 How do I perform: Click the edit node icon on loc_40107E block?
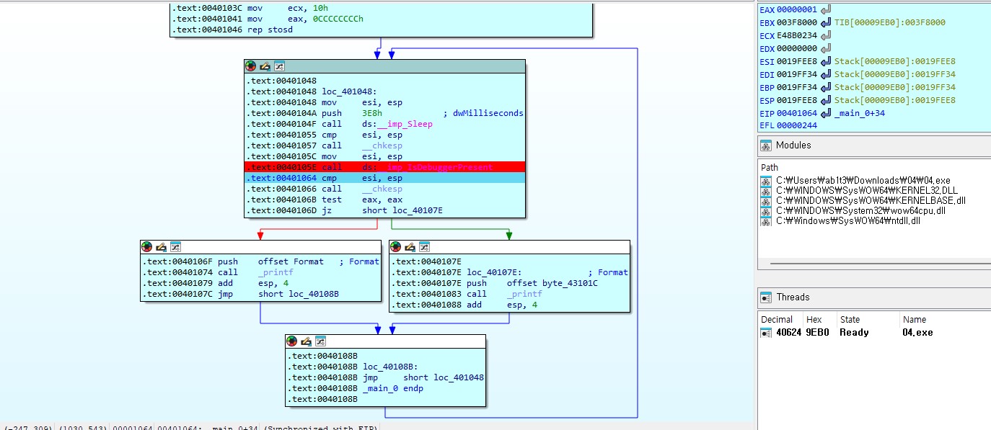point(410,246)
